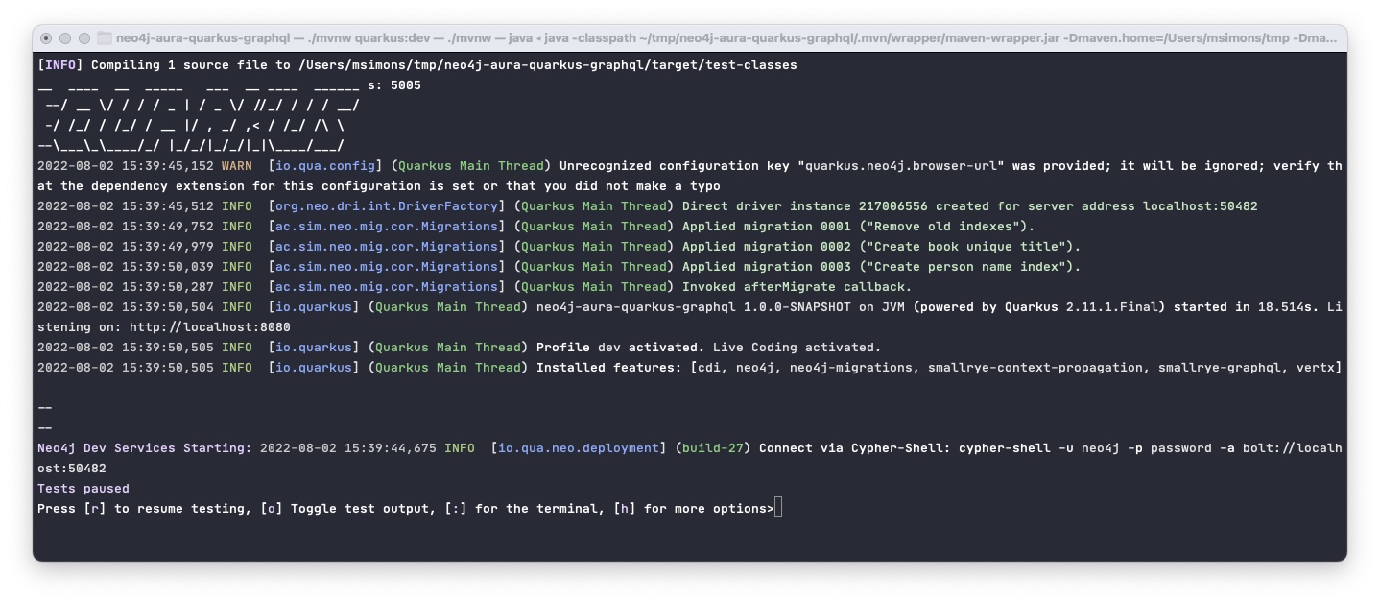The width and height of the screenshot is (1380, 602).
Task: Click the yellow minimize window button
Action: pyautogui.click(x=65, y=38)
